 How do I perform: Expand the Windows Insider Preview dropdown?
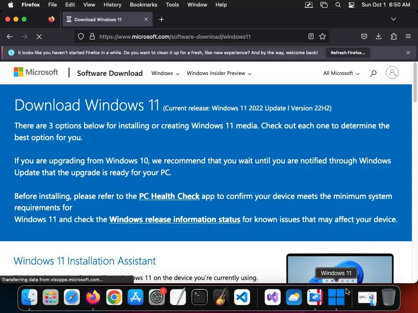pos(219,73)
